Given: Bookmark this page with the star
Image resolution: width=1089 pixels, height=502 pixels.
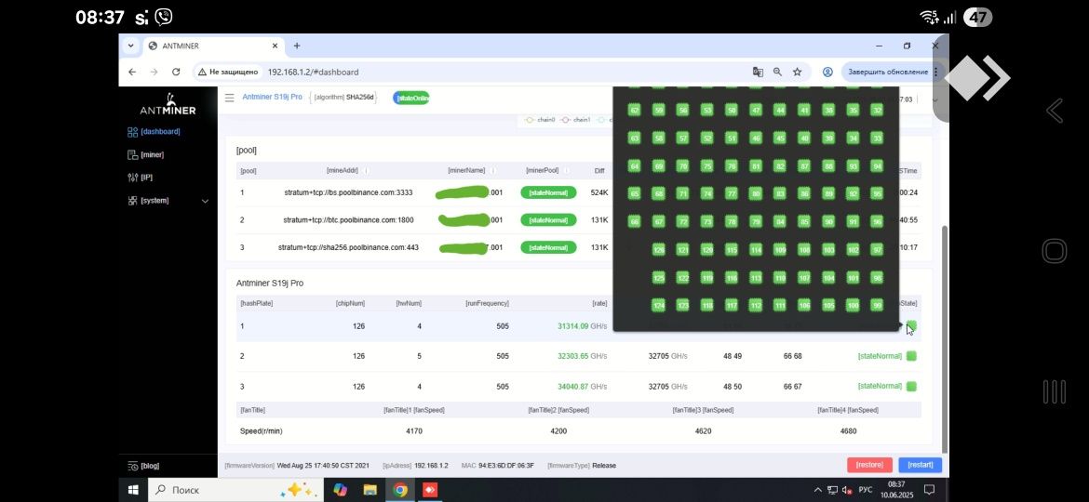Looking at the screenshot, I should tap(798, 72).
